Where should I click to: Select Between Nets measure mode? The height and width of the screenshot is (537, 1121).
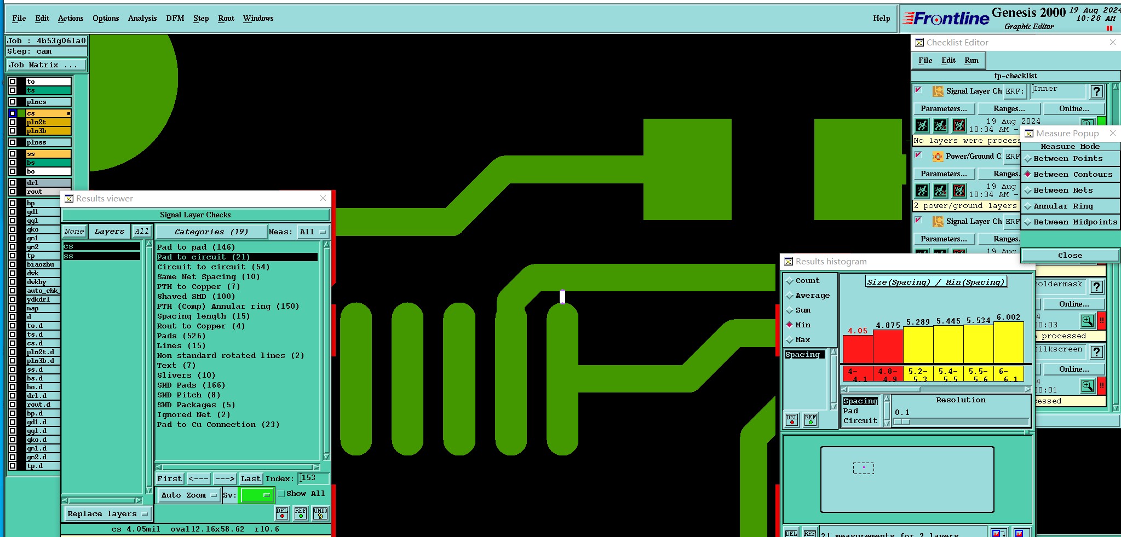pos(1070,190)
